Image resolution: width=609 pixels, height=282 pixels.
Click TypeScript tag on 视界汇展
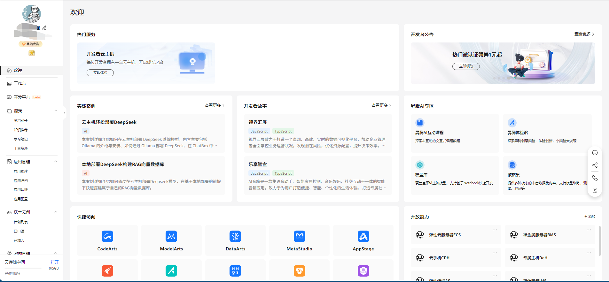283,131
